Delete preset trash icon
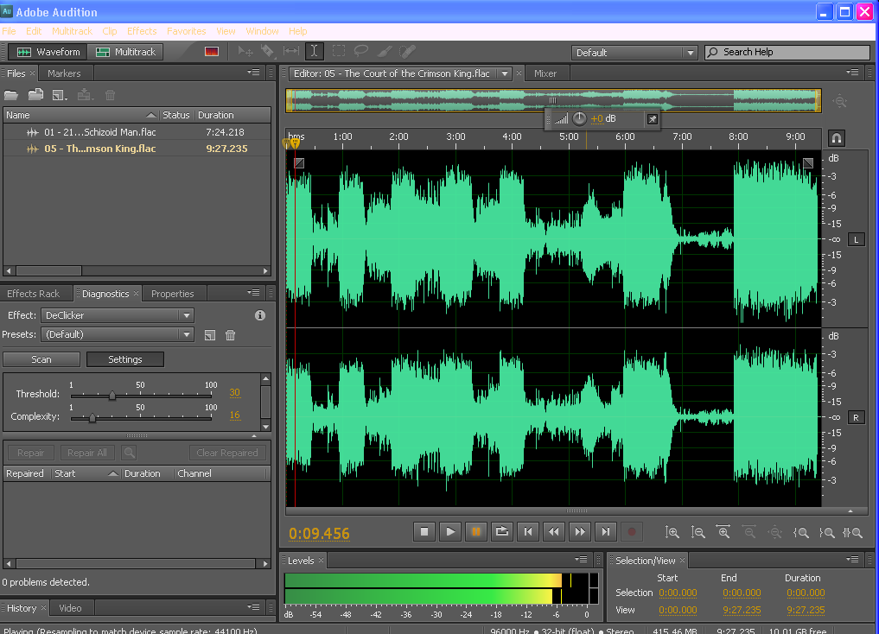The image size is (879, 634). pos(231,335)
